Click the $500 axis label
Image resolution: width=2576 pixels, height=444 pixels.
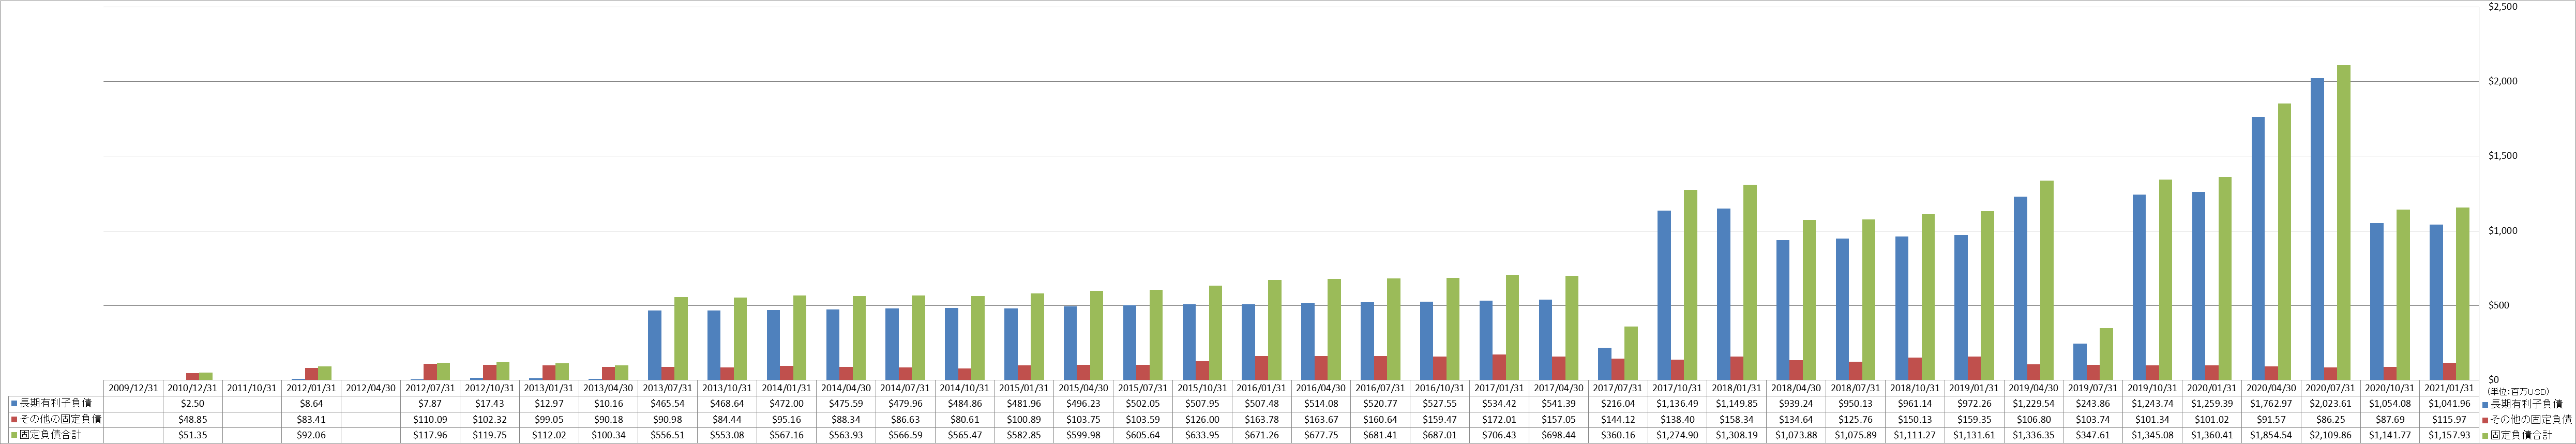pos(2498,306)
